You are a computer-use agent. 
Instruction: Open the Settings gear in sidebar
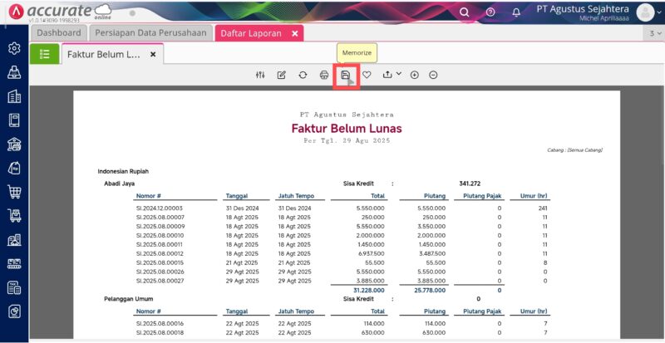(14, 48)
